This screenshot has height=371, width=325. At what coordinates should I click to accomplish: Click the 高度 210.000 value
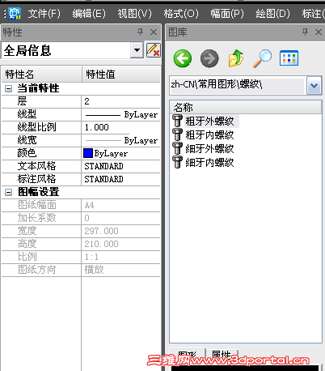point(120,244)
